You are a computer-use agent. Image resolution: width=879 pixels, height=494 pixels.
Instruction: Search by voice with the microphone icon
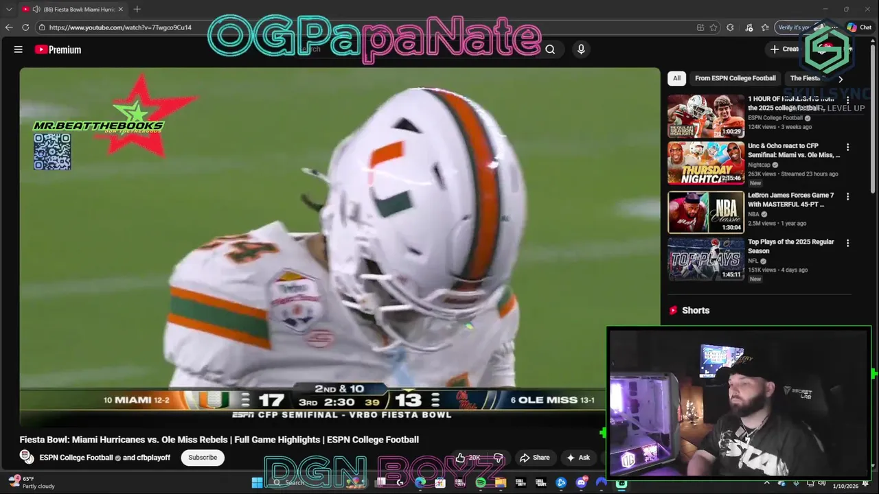pyautogui.click(x=581, y=49)
